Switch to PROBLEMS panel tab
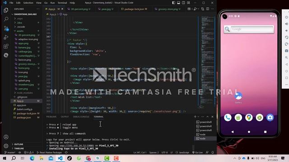The image size is (289, 162). (x=51, y=117)
